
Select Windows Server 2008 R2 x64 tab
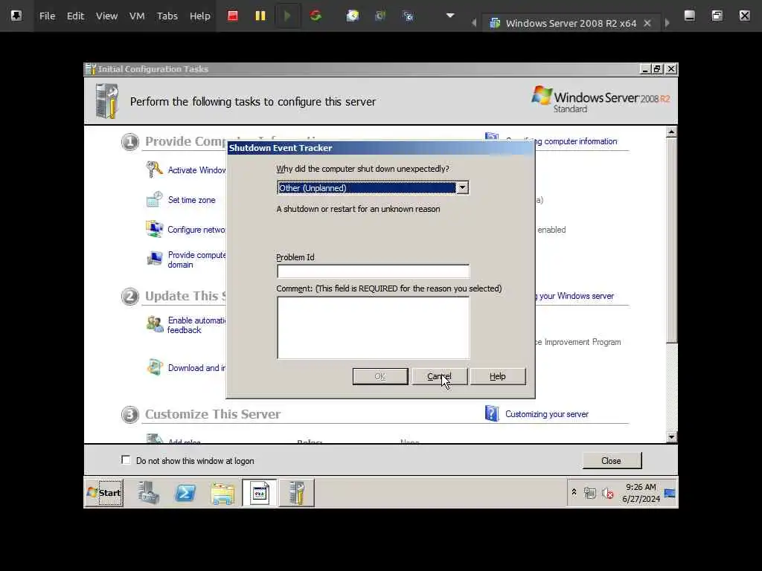[x=571, y=23]
